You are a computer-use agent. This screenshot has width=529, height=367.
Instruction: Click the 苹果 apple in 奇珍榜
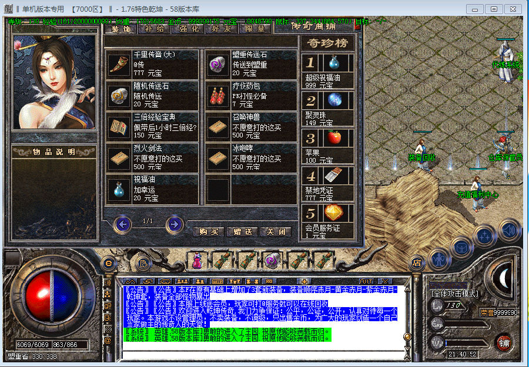[x=334, y=139]
